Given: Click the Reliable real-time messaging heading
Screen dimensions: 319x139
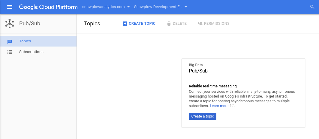Looking at the screenshot, I should point(213,86).
